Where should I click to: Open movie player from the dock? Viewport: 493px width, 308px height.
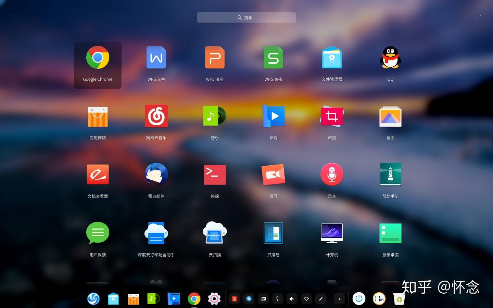[x=174, y=299]
